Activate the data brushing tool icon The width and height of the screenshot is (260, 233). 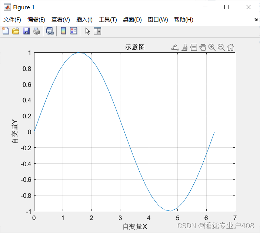(184, 47)
